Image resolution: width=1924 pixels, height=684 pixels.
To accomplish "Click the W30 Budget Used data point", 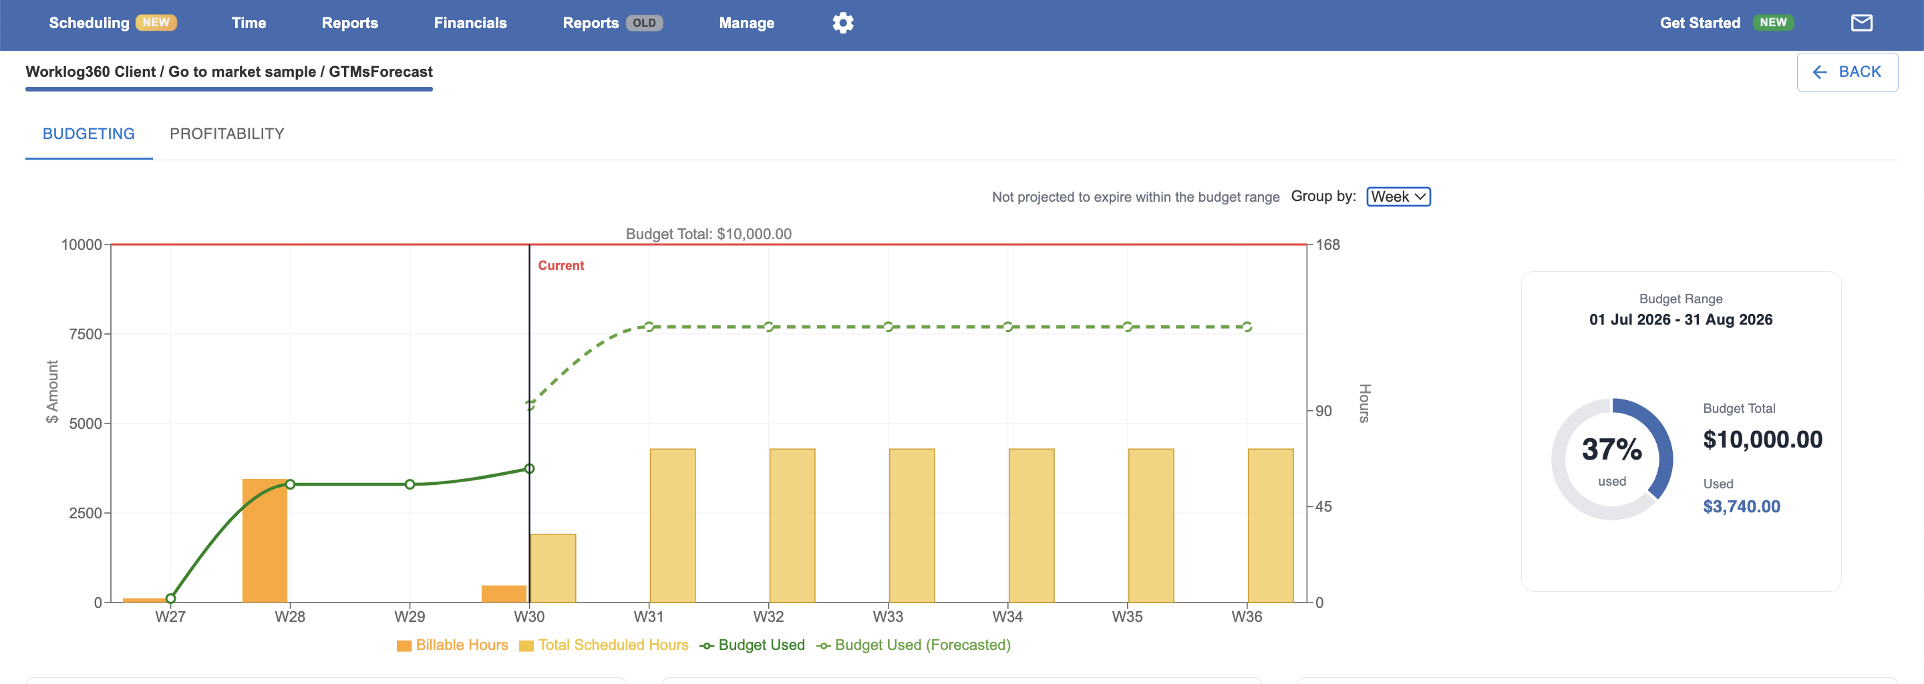I will (530, 469).
